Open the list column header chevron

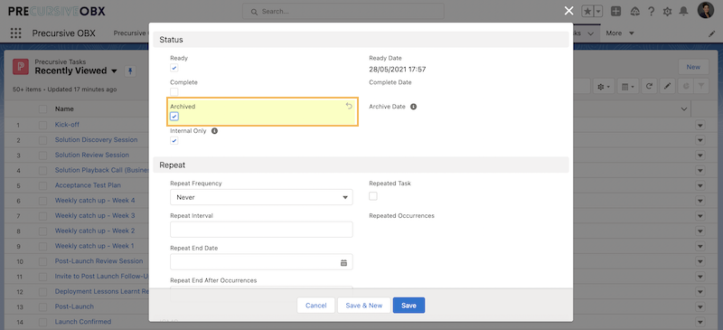[684, 108]
